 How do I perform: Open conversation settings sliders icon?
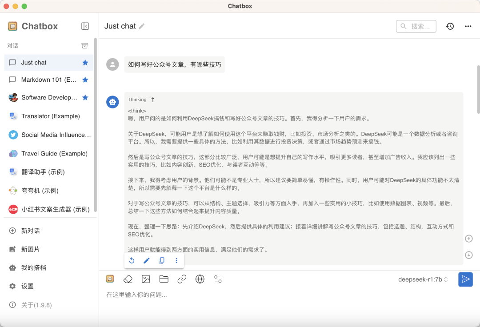(218, 279)
